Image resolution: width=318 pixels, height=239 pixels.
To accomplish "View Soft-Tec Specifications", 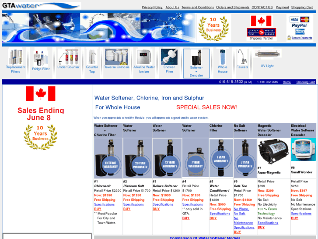I will click(244, 228).
